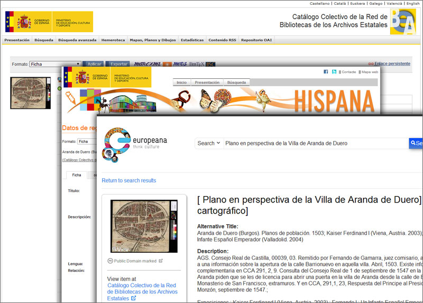Viewport: 423px width, 303px height.
Task: Select the Búsqueda tab in Hispana
Action: 236,82
